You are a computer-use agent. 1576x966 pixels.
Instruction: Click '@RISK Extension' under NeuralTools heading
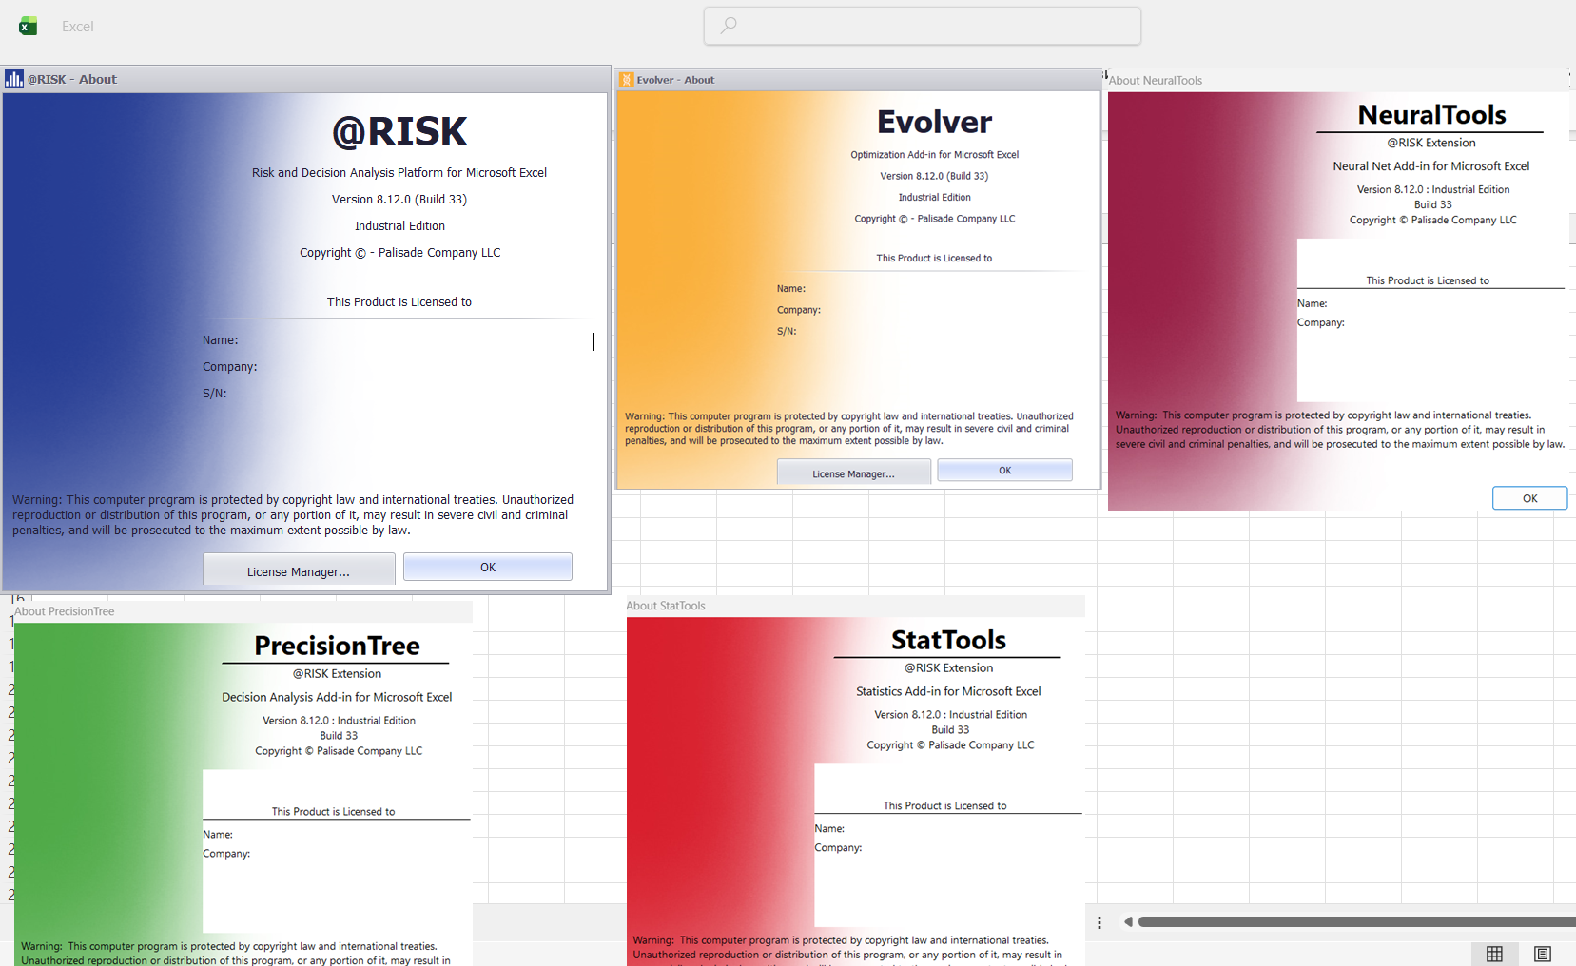1430,143
